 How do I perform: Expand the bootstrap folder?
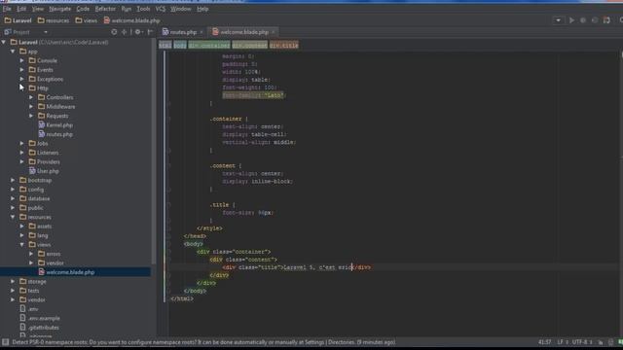point(13,180)
